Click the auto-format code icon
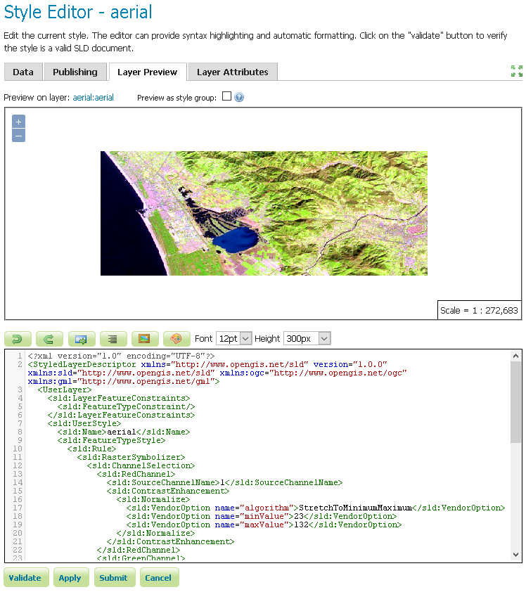526x592 pixels. (113, 339)
